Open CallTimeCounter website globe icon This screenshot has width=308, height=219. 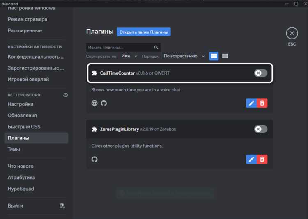click(94, 103)
